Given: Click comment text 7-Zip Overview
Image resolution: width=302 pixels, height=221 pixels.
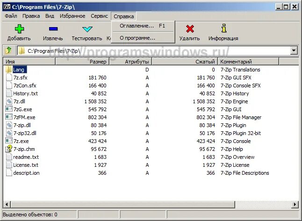Looking at the screenshot, I should click(237, 157).
